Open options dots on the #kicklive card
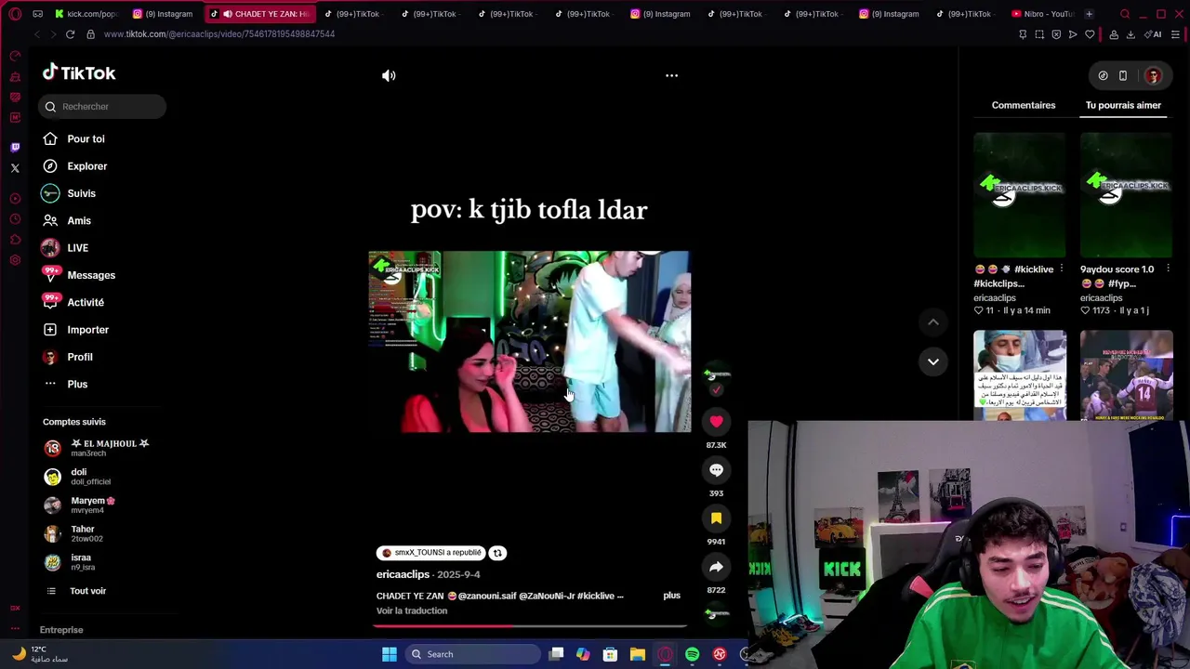The image size is (1190, 669). point(1061,269)
